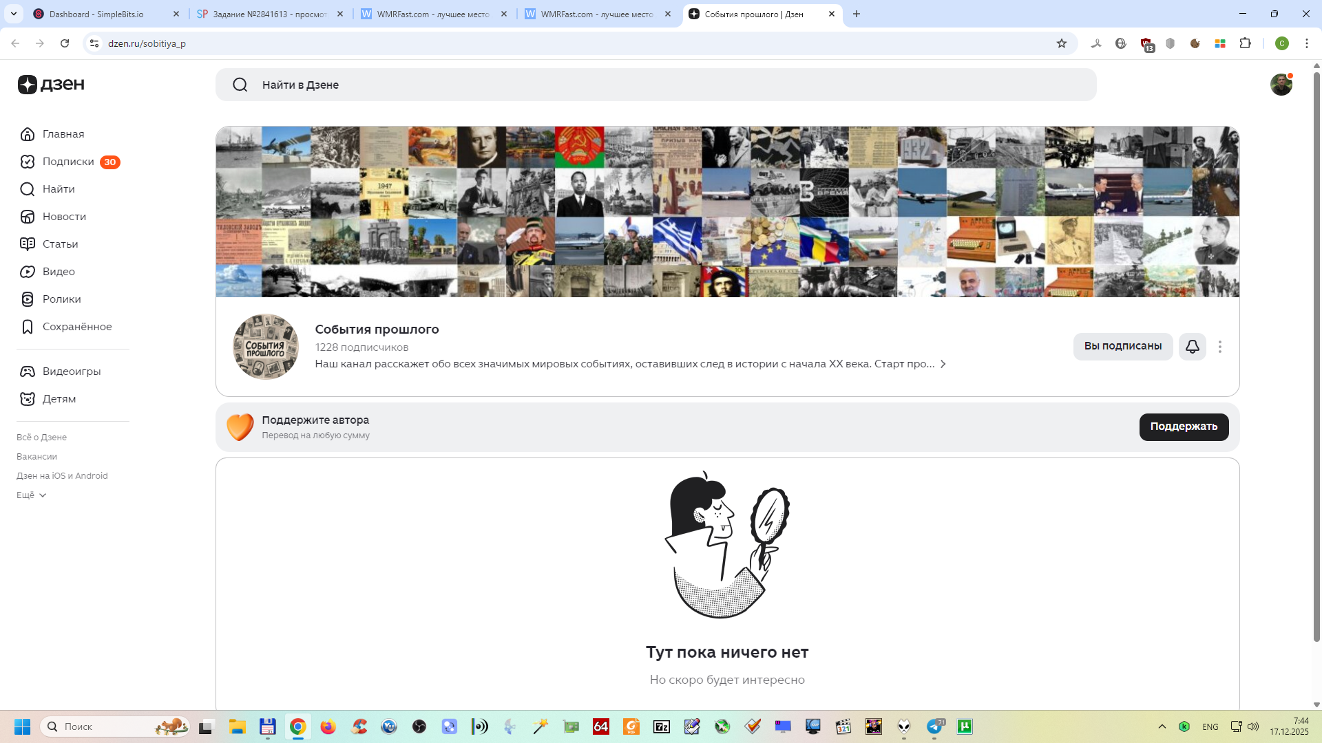Image resolution: width=1322 pixels, height=743 pixels.
Task: Open the Вакансии link
Action: 36,457
